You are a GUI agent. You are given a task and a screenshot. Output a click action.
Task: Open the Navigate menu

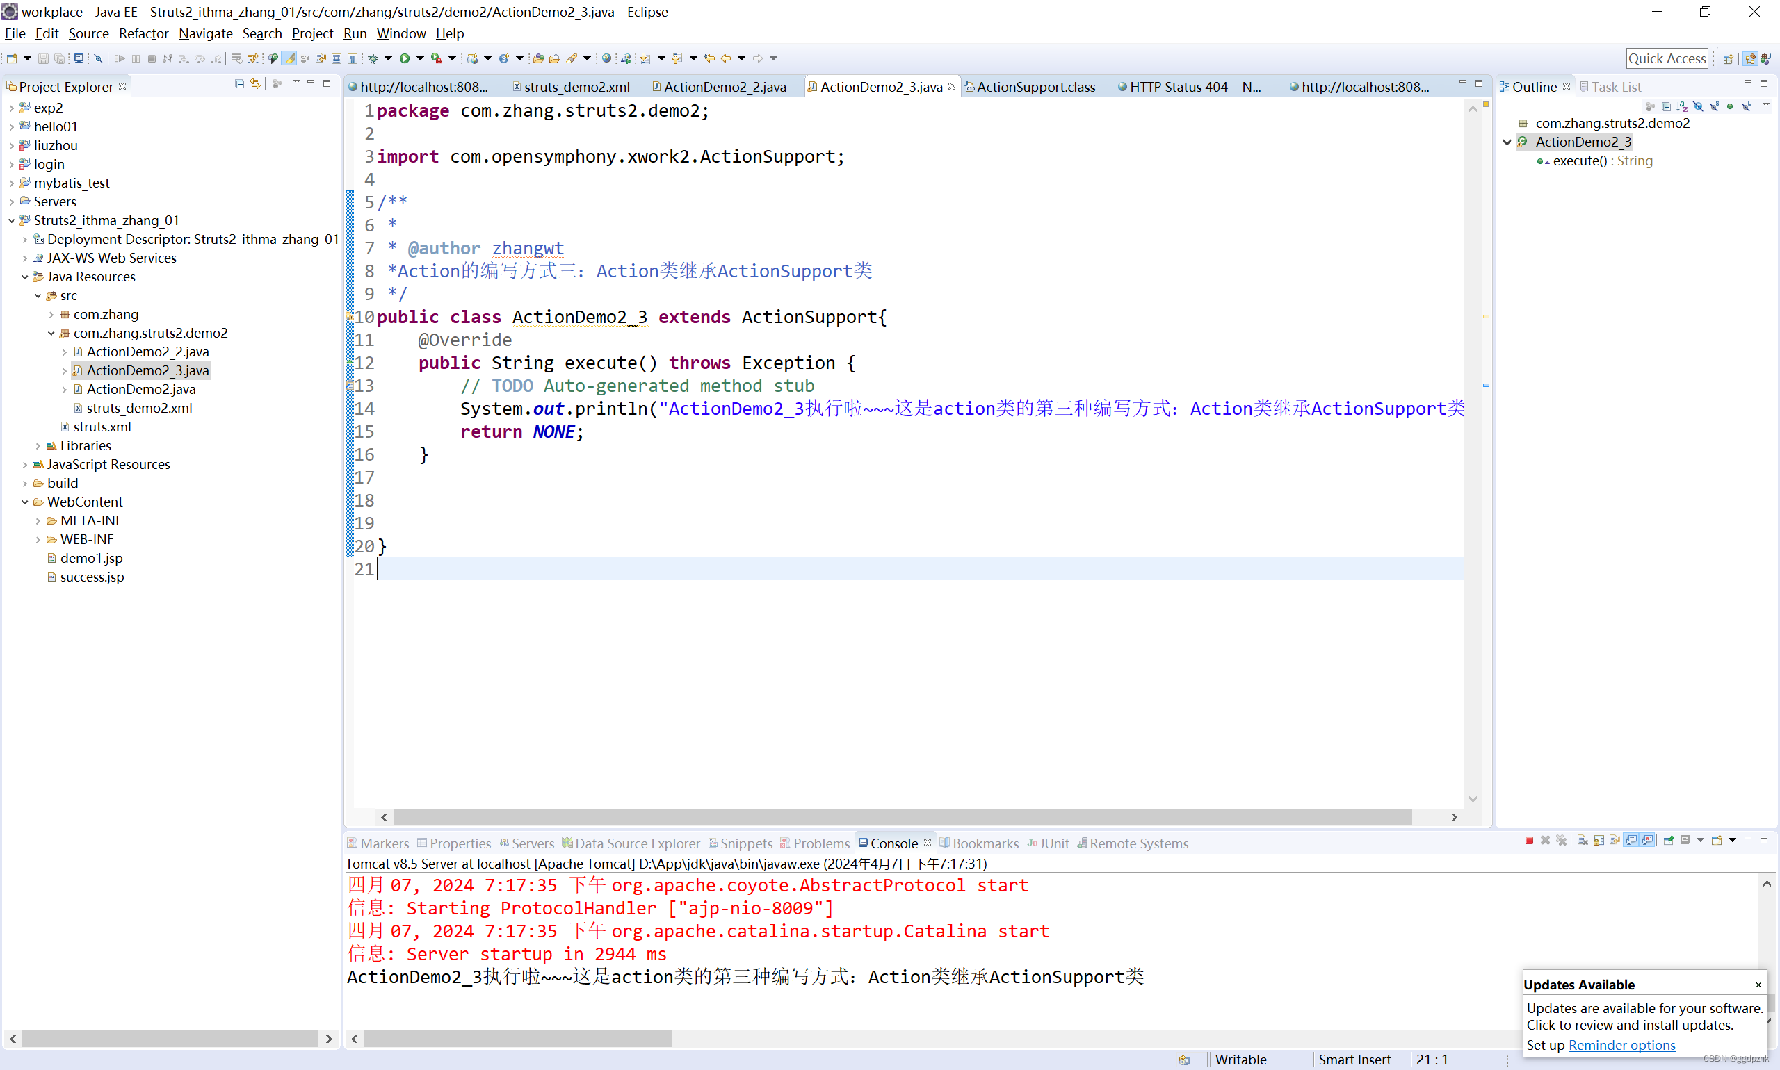(x=206, y=33)
